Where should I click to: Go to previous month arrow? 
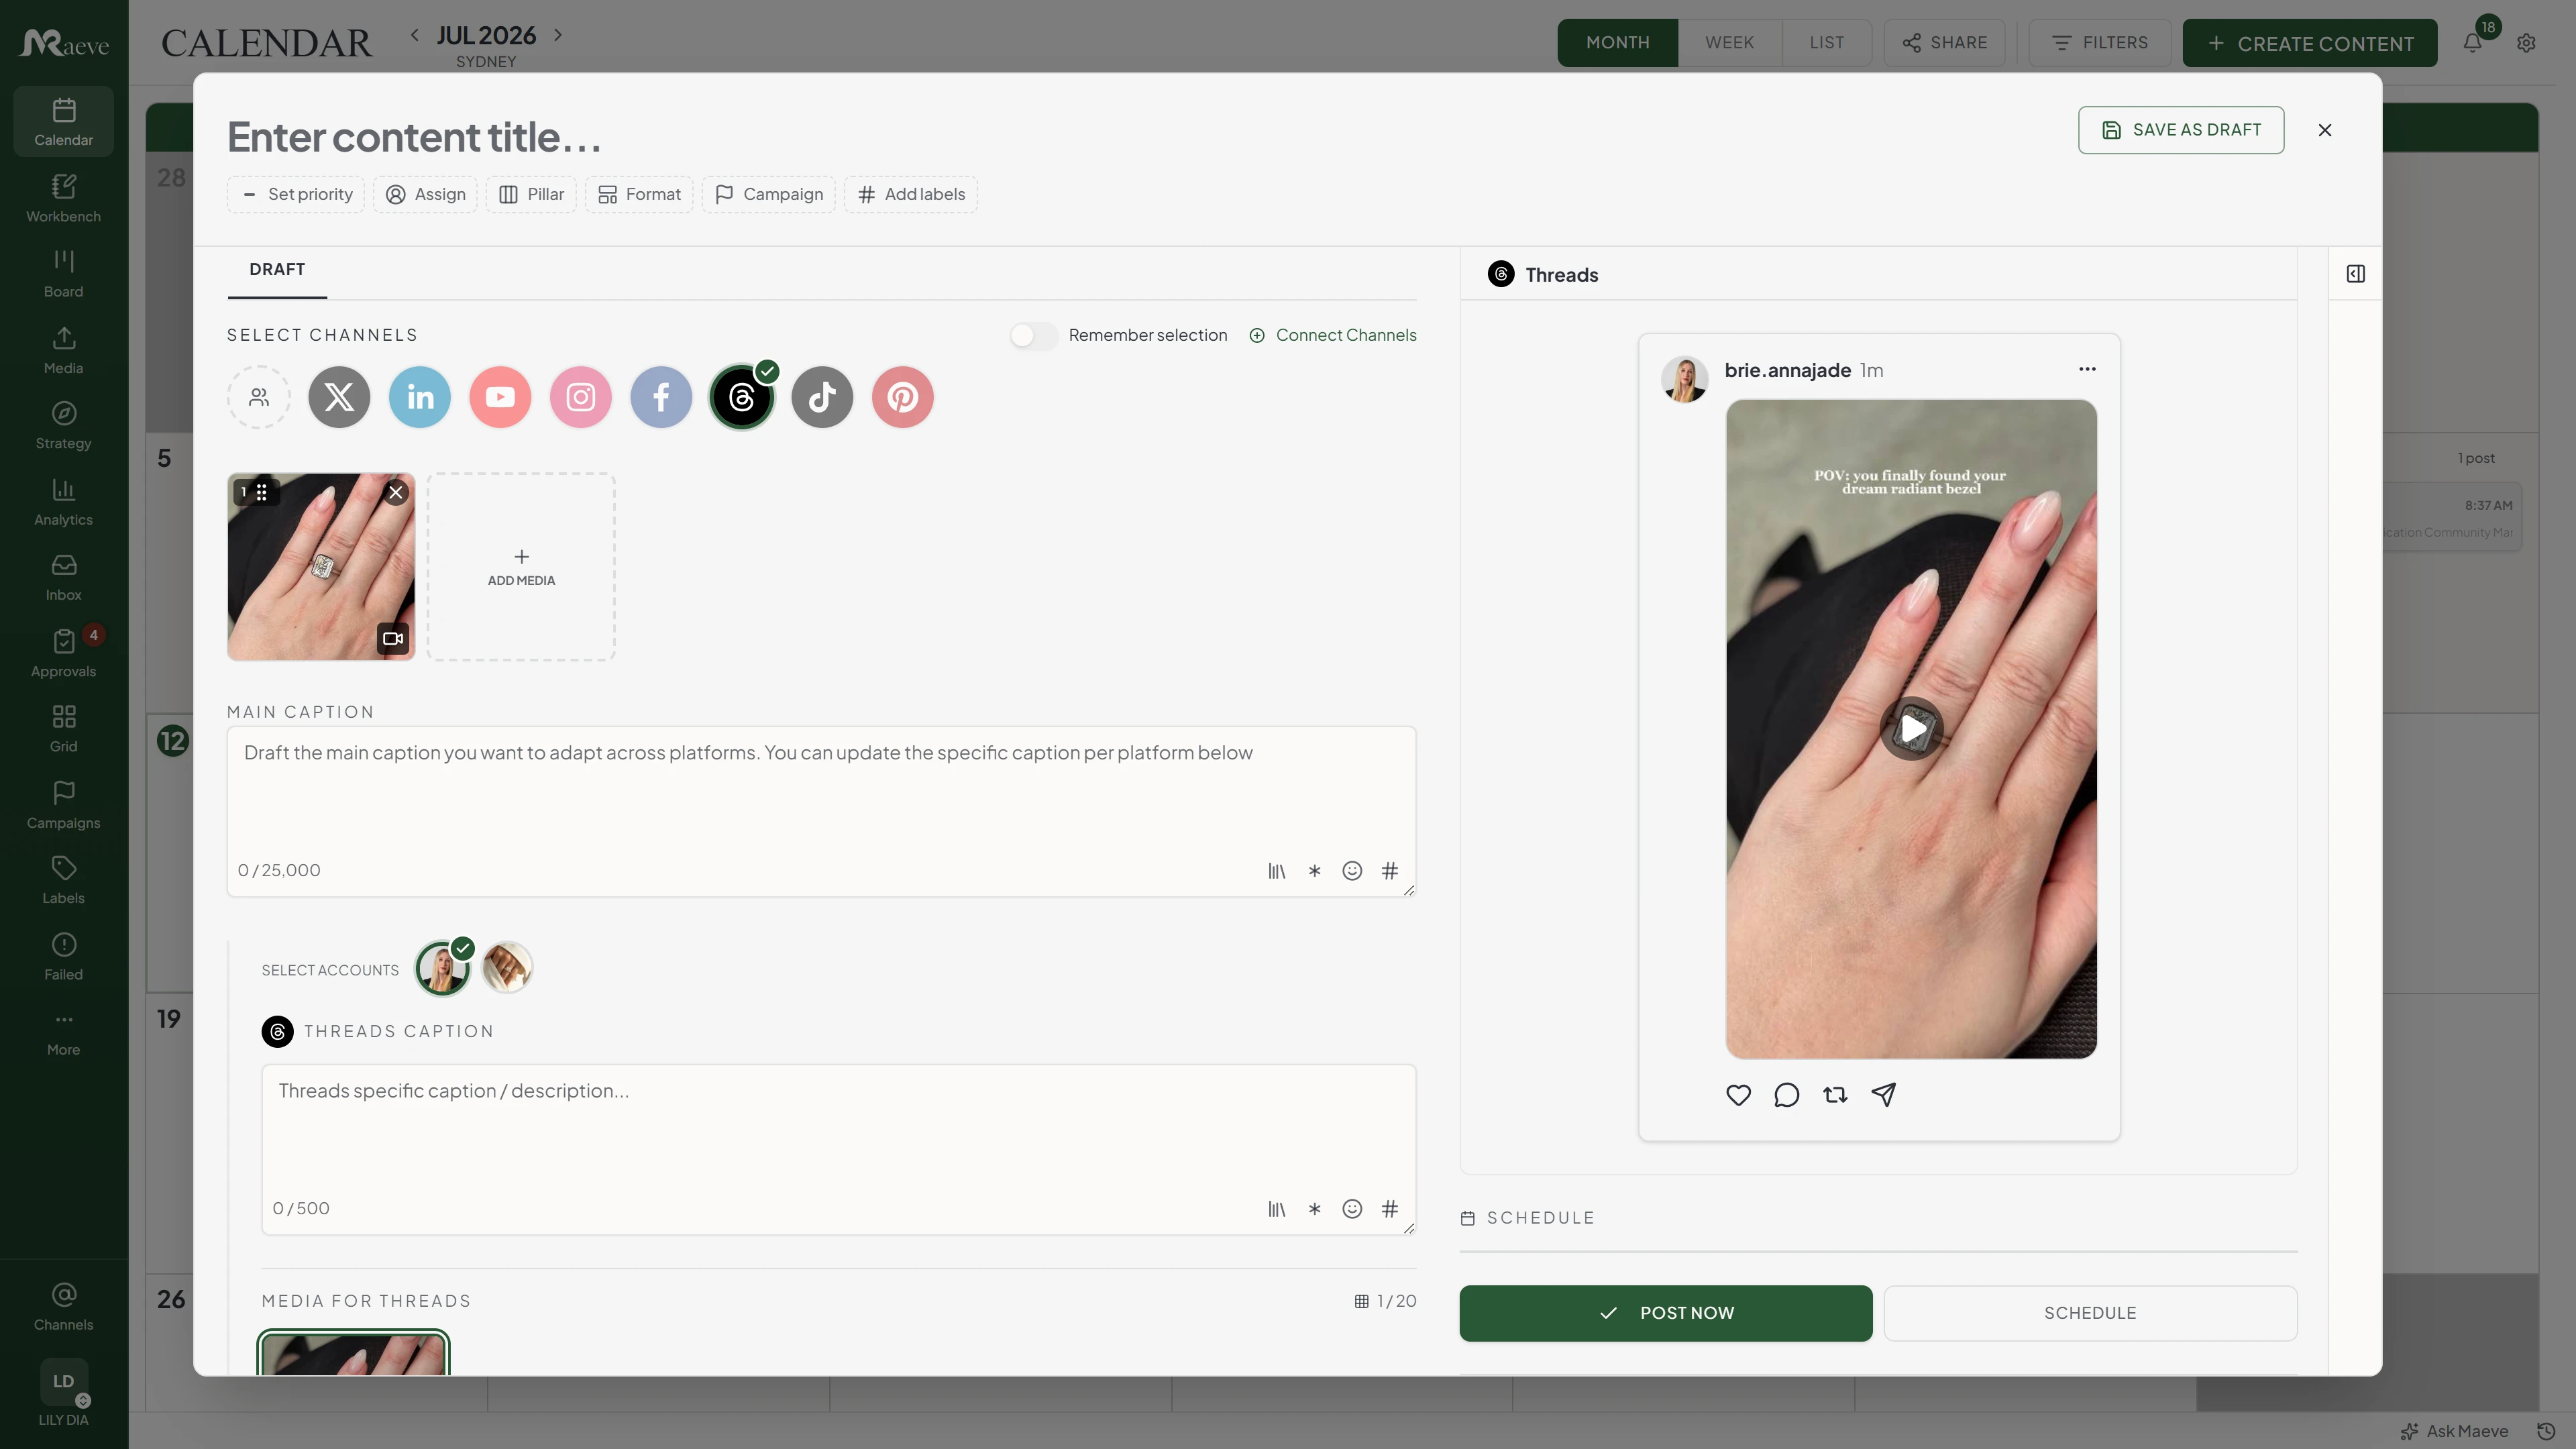click(414, 35)
